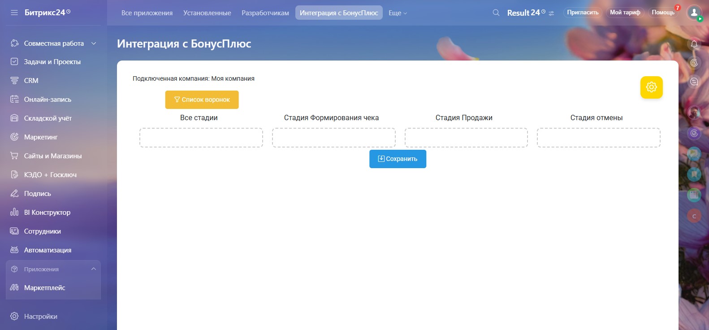The height and width of the screenshot is (330, 709).
Task: Click the Автоматизация robot icon
Action: point(14,250)
